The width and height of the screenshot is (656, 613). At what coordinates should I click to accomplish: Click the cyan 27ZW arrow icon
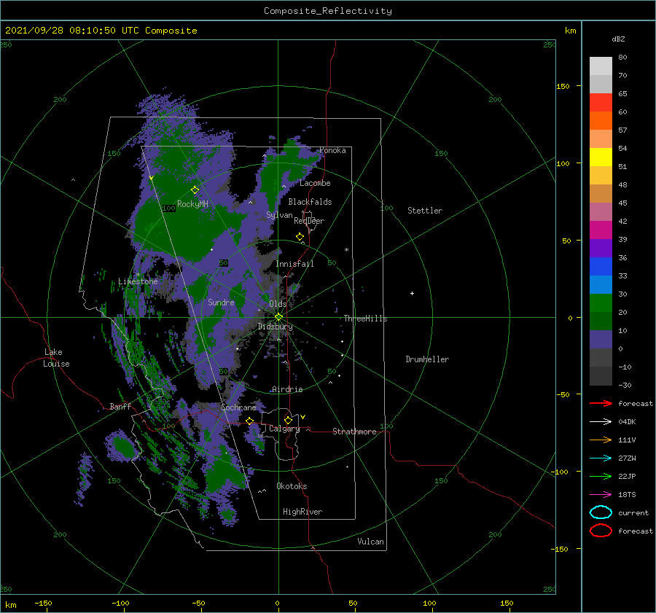(601, 458)
